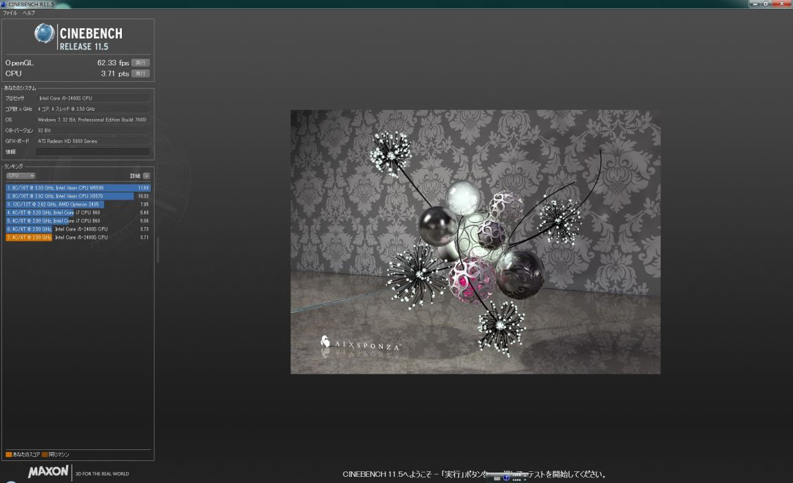Select ranking row i7 CPU 960 at 3.20 GHz
The height and width of the screenshot is (483, 793).
[x=78, y=213]
